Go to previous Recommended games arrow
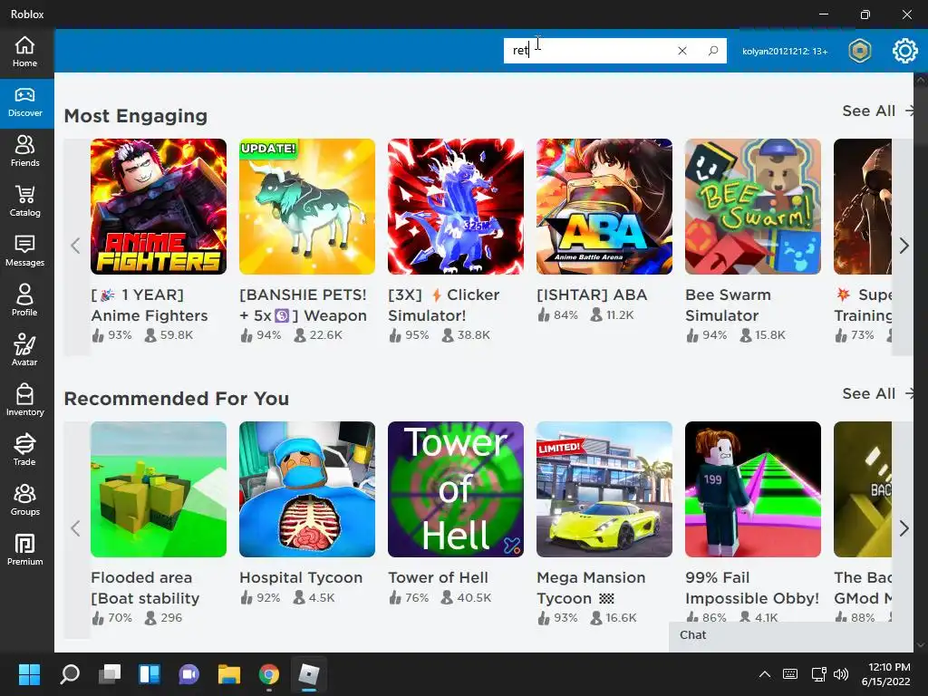The image size is (928, 696). [76, 528]
